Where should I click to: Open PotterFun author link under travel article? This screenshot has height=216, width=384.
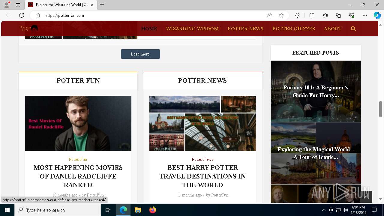(x=220, y=195)
